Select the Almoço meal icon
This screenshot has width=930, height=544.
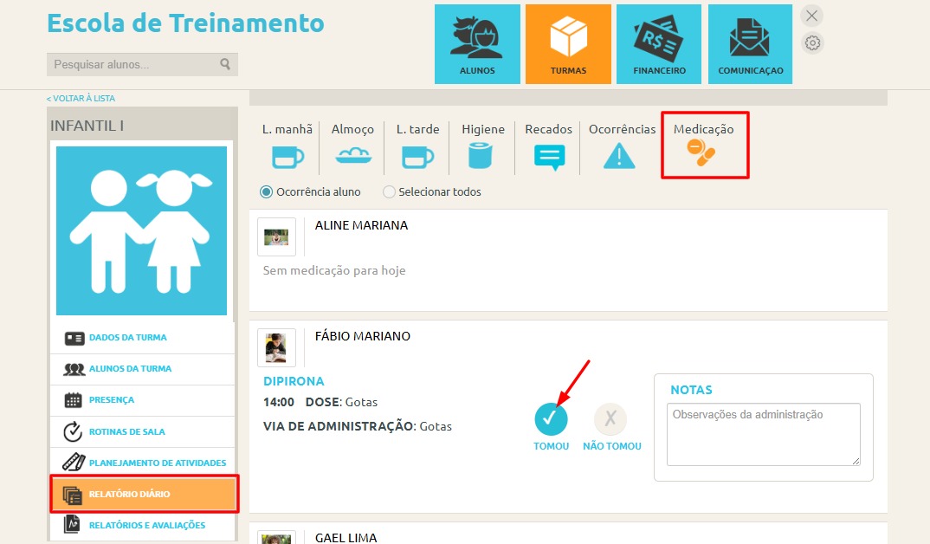(x=353, y=156)
